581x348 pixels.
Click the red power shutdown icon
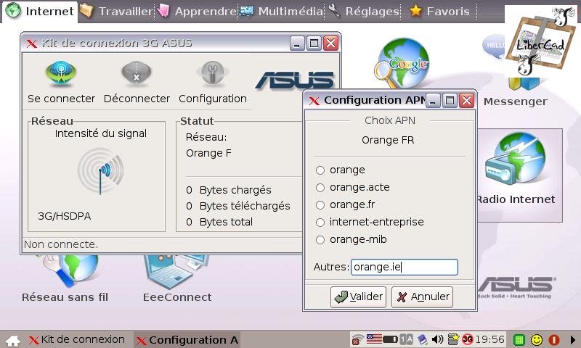pyautogui.click(x=554, y=339)
